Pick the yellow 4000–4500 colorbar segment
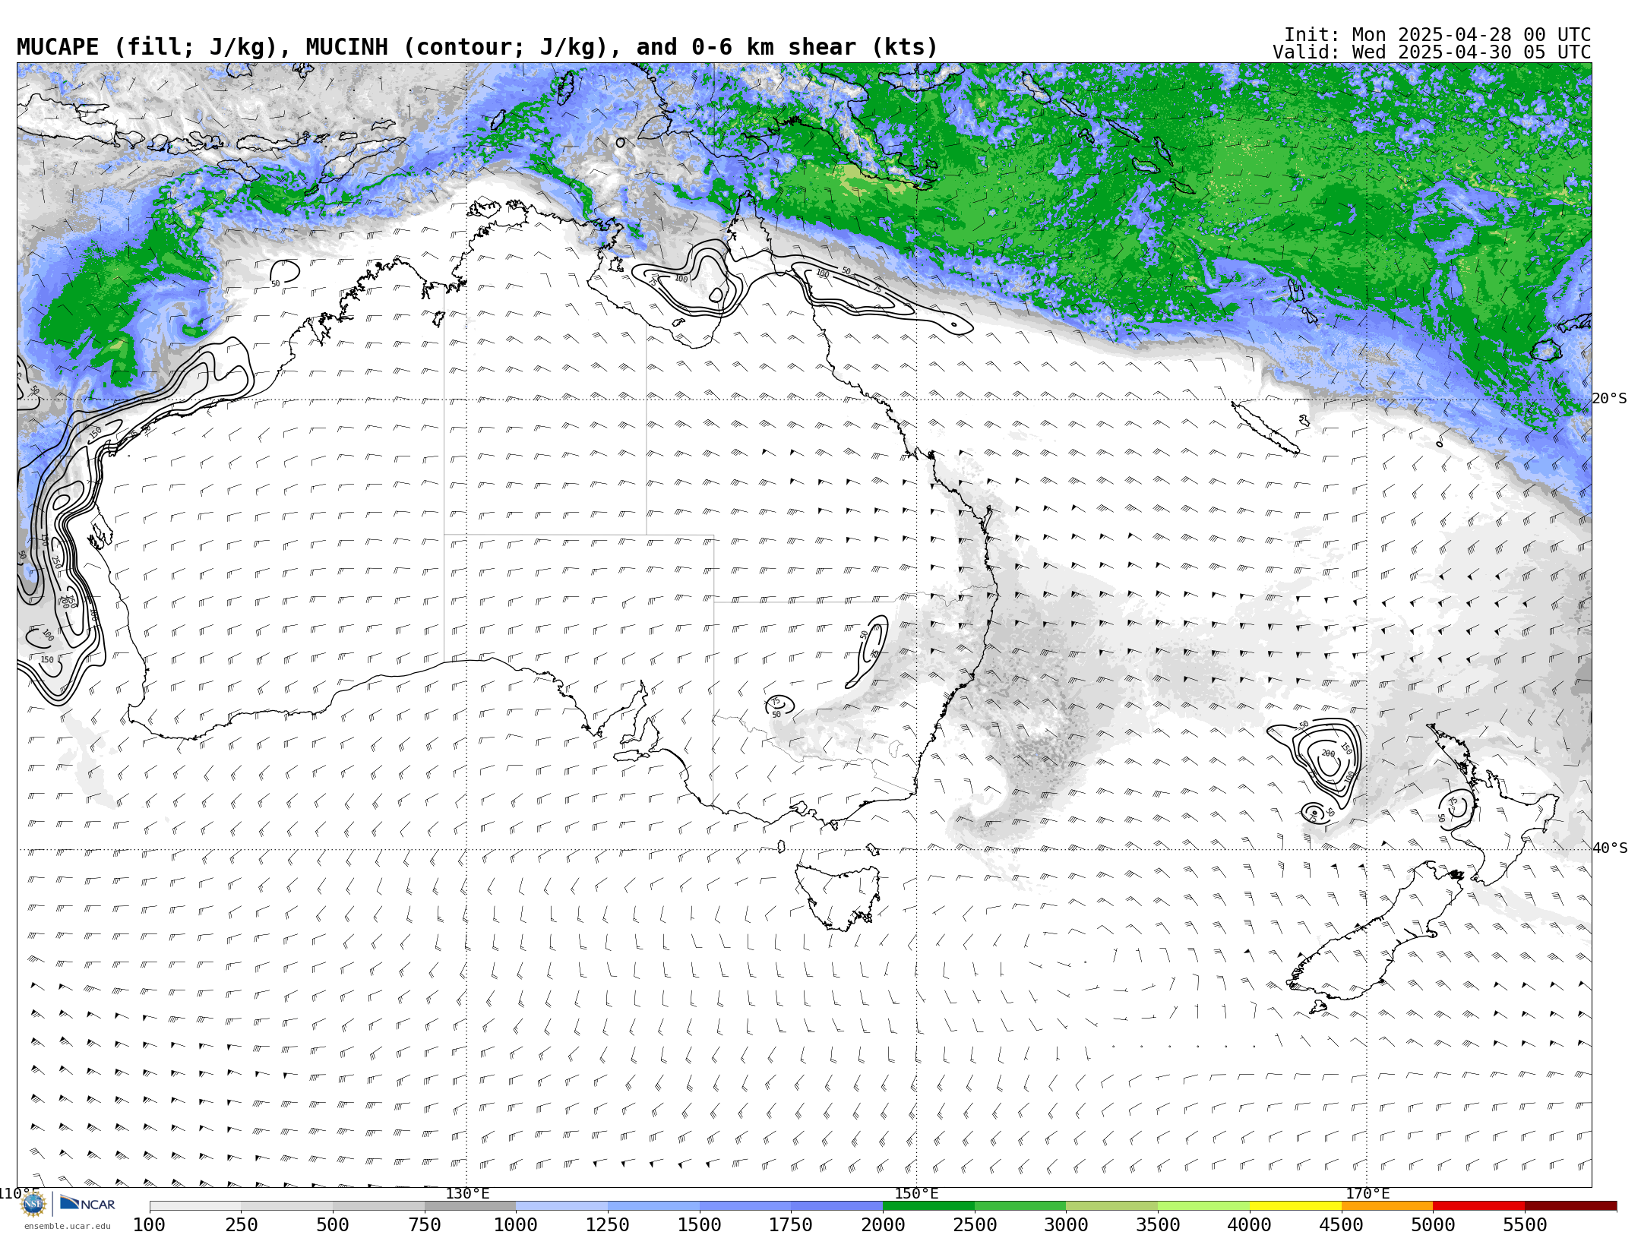This screenshot has height=1235, width=1641. tap(1295, 1206)
